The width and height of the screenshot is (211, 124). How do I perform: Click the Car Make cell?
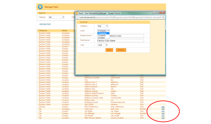click(88, 111)
